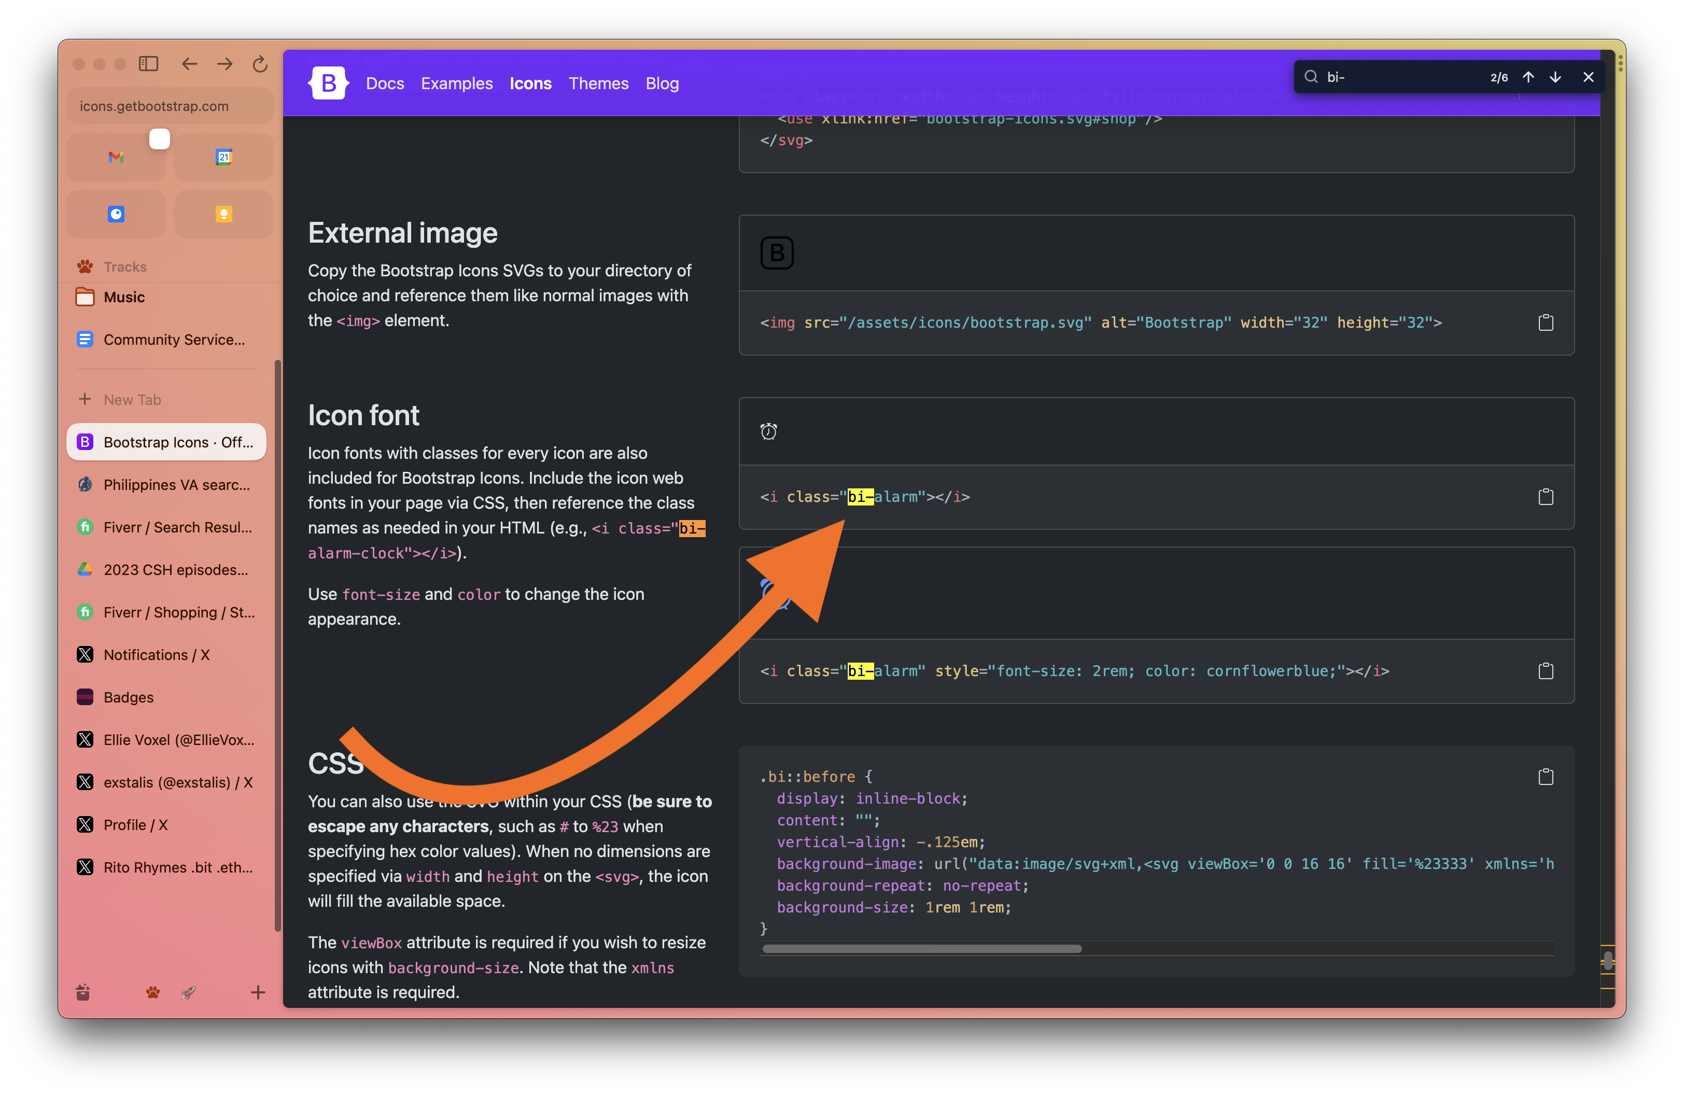
Task: Open the Google Keep pinned tile
Action: click(x=223, y=214)
